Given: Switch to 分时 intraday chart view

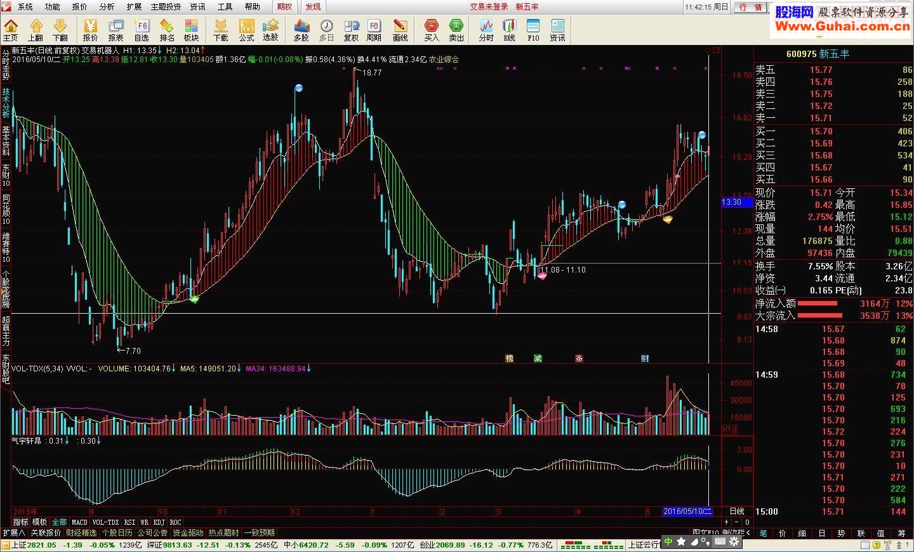Looking at the screenshot, I should click(486, 30).
